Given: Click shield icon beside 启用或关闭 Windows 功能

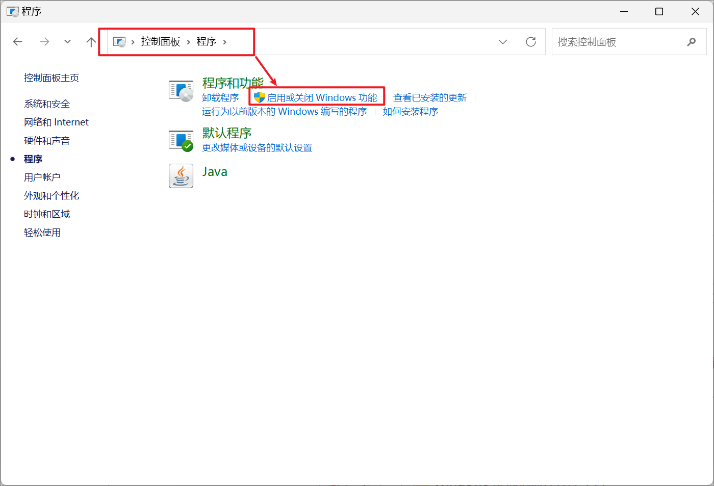Looking at the screenshot, I should pos(260,97).
